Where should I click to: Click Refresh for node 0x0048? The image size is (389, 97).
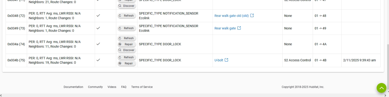[127, 16]
